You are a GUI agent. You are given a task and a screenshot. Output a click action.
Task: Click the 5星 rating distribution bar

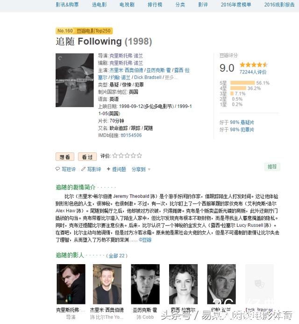[x=242, y=83]
